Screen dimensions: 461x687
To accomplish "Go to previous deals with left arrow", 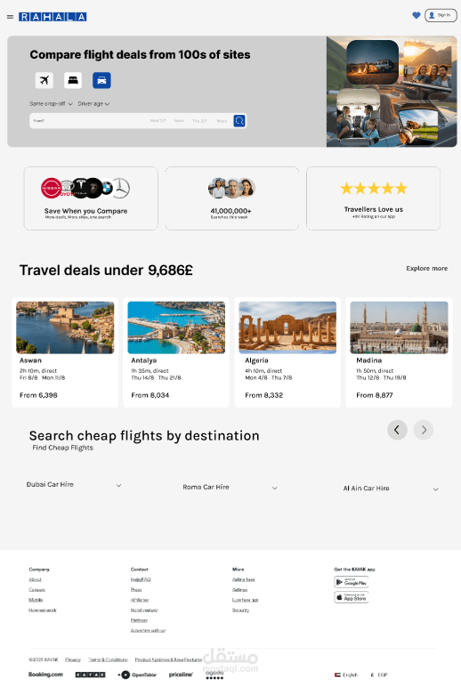I will [x=397, y=430].
